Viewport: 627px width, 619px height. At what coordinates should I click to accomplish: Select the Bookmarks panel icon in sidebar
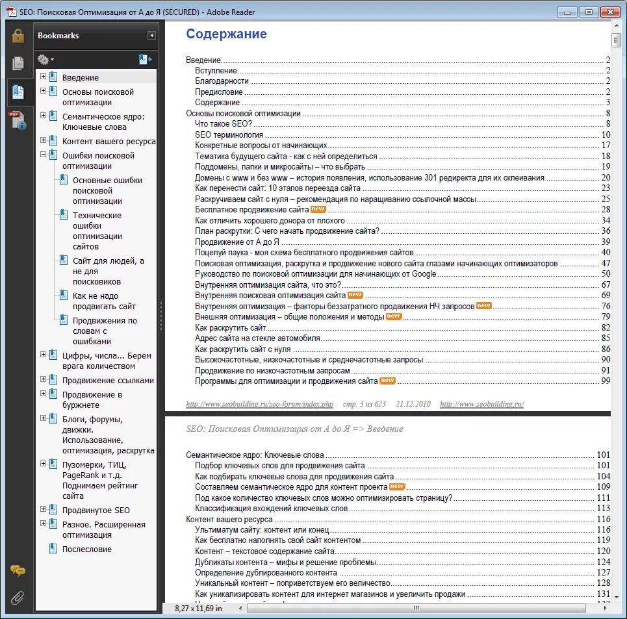tap(18, 92)
